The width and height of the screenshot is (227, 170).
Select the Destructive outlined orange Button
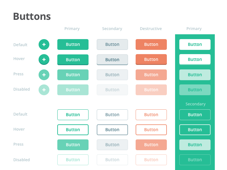pyautogui.click(x=151, y=115)
